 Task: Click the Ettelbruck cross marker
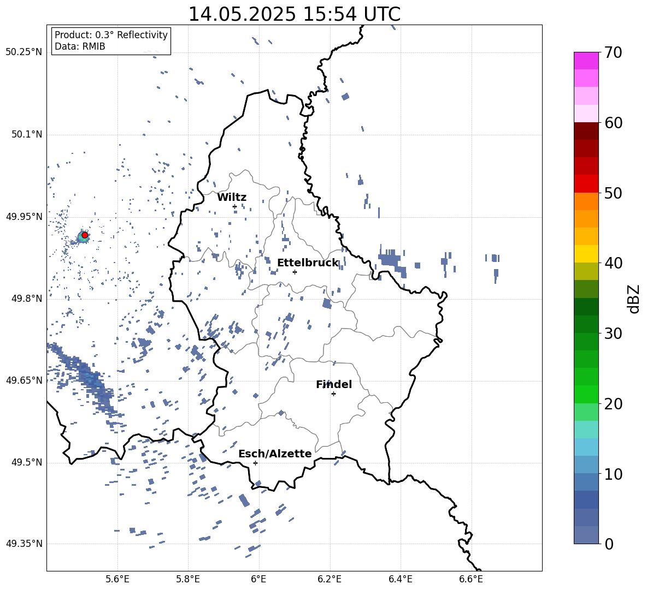(x=295, y=272)
